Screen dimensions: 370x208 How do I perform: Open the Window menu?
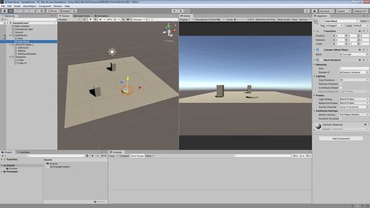tap(58, 6)
